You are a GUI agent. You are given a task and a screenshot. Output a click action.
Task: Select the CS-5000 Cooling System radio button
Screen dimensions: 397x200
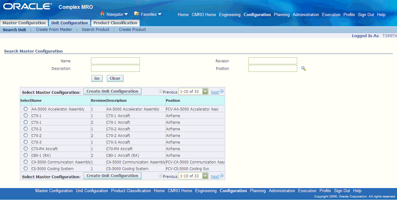[26, 168]
